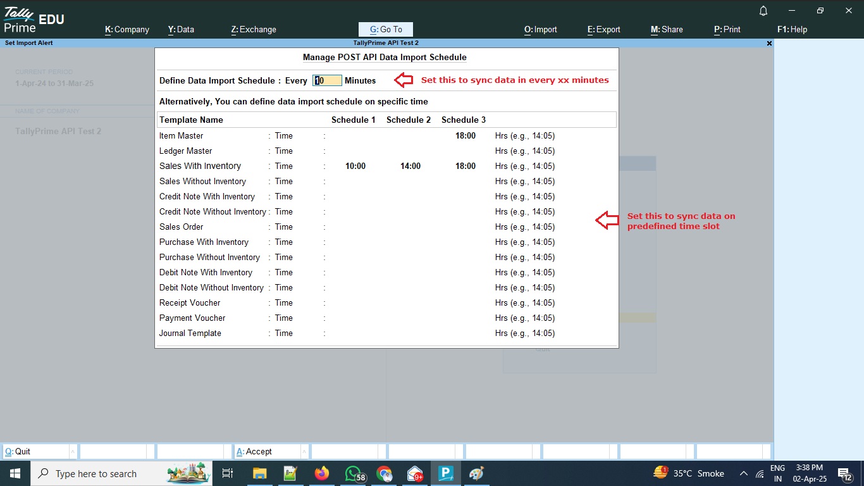Image resolution: width=864 pixels, height=486 pixels.
Task: Open Task View on taskbar
Action: tap(228, 473)
